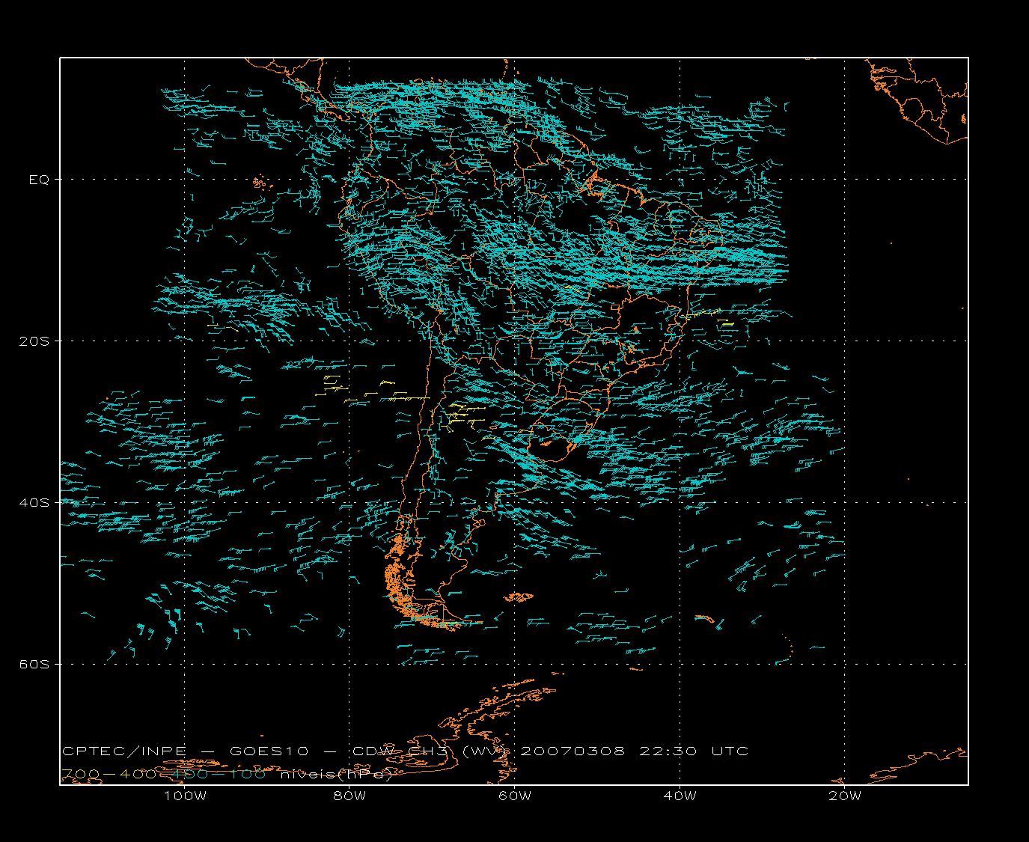Screen dimensions: 1029x842
Task: Click the 80W longitude label
Action: click(x=349, y=796)
